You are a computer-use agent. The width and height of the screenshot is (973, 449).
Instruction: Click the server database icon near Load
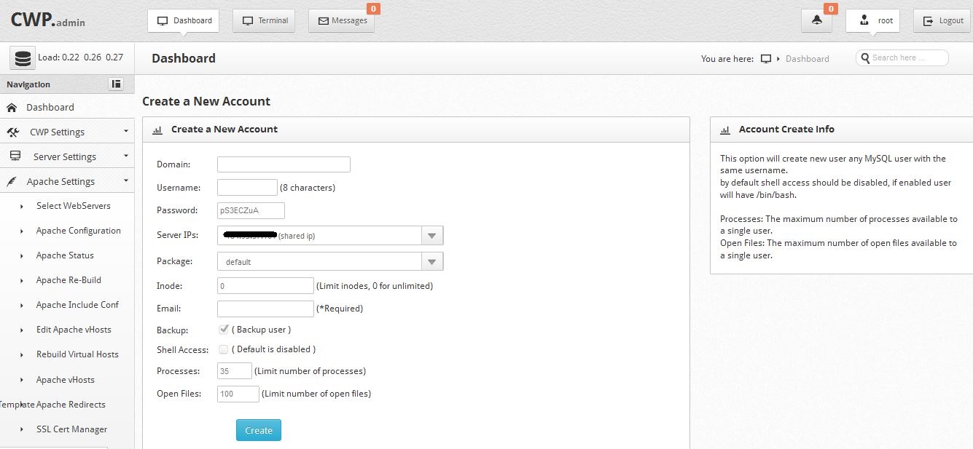pyautogui.click(x=23, y=57)
